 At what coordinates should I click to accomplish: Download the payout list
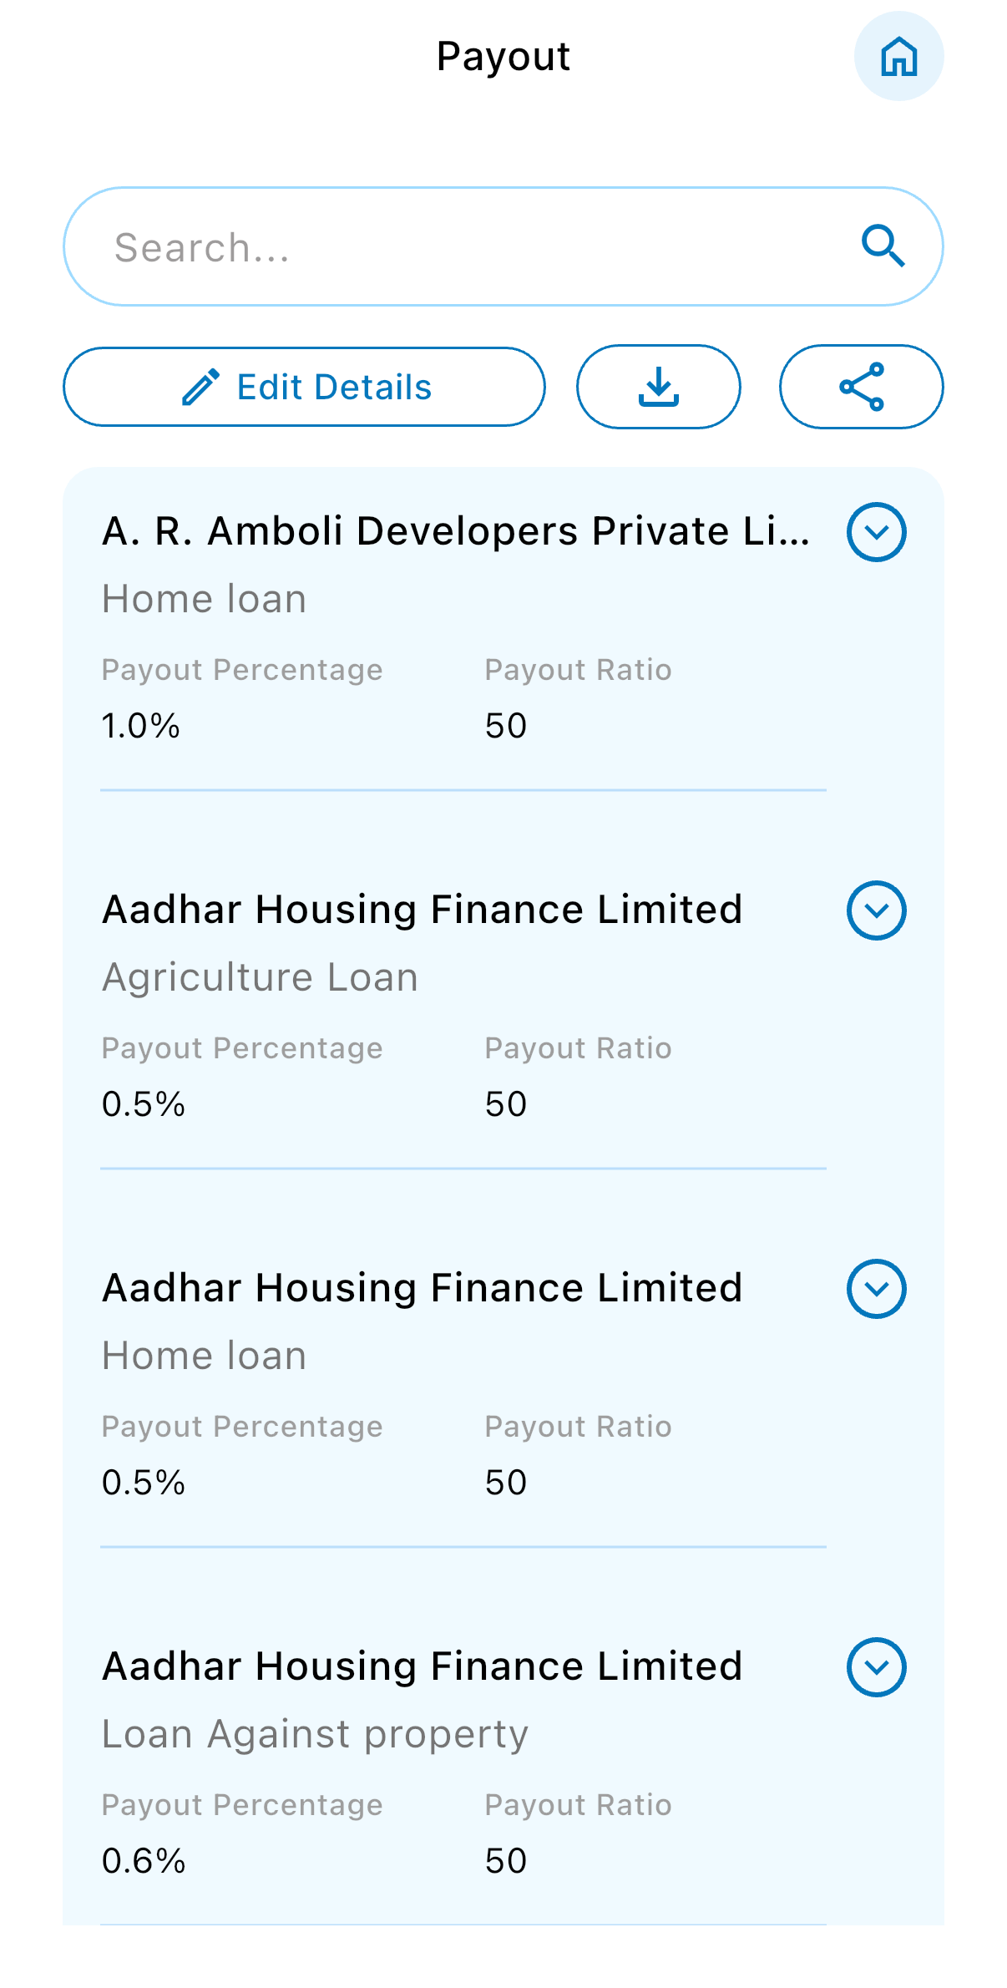658,387
